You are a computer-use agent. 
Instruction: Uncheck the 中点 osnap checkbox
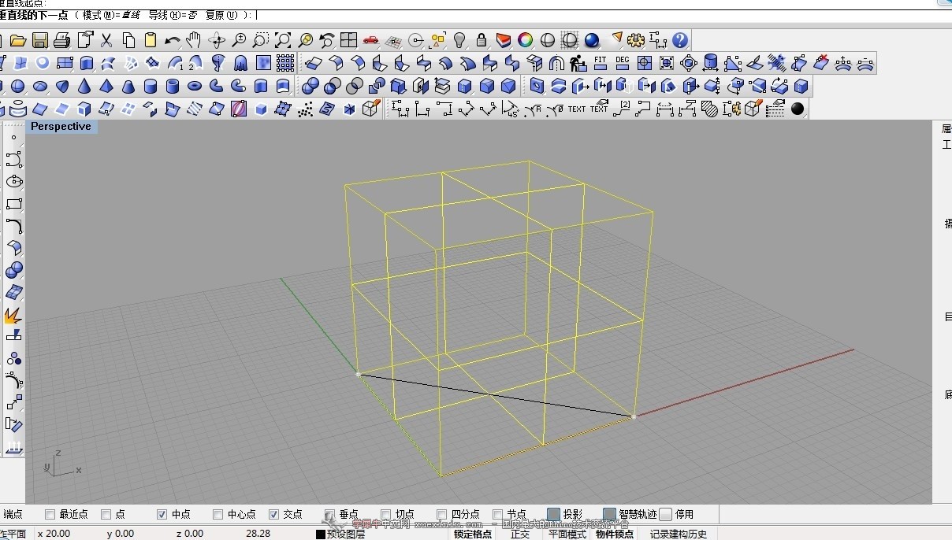coord(162,515)
